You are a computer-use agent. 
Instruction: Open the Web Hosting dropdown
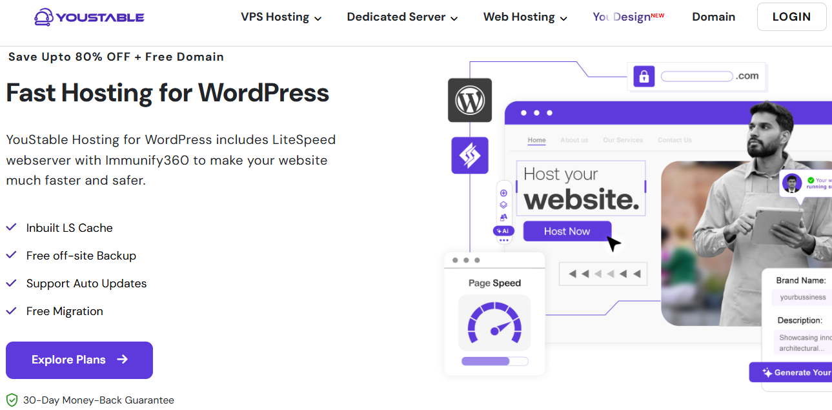[525, 17]
